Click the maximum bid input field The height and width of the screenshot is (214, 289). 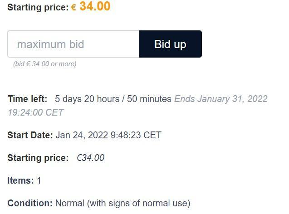pos(73,44)
